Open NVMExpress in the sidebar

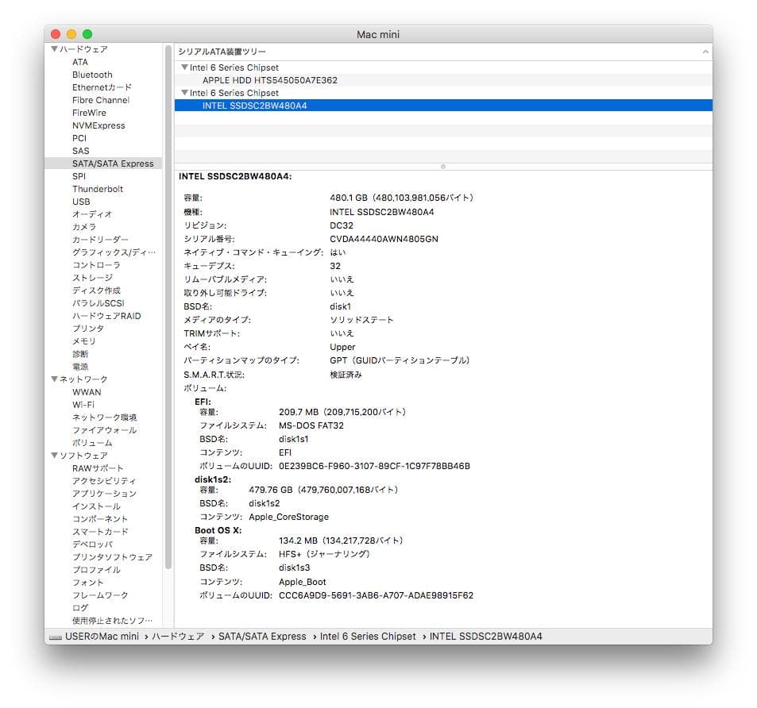98,125
